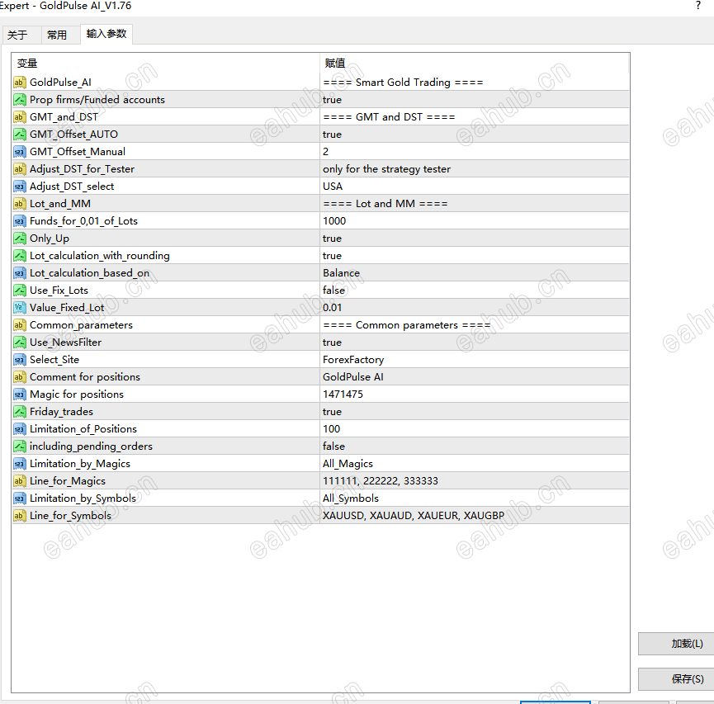Click the 赋值 column header
This screenshot has height=704, width=714.
(474, 64)
